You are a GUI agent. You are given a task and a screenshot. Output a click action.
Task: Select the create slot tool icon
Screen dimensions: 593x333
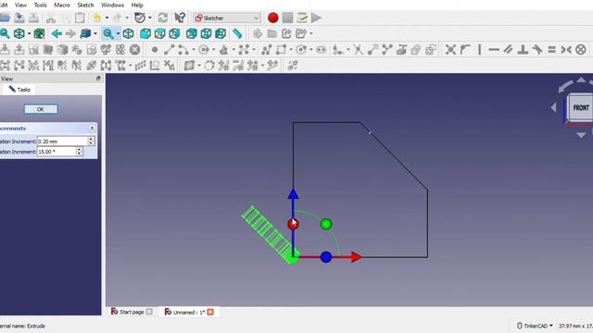pos(322,49)
